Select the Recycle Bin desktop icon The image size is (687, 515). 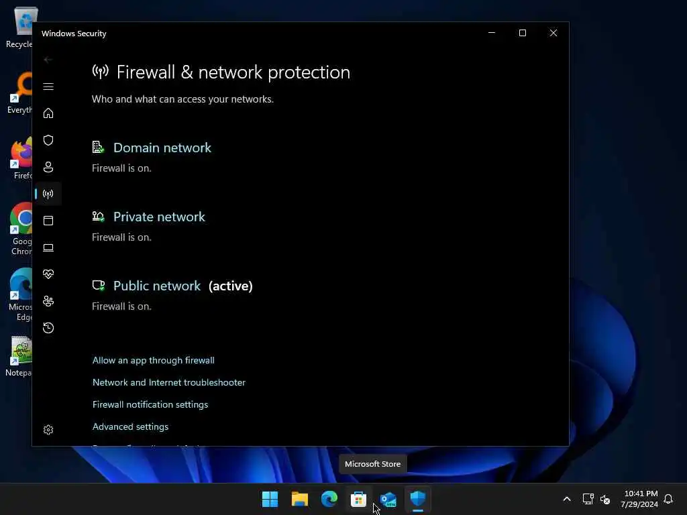(19, 27)
